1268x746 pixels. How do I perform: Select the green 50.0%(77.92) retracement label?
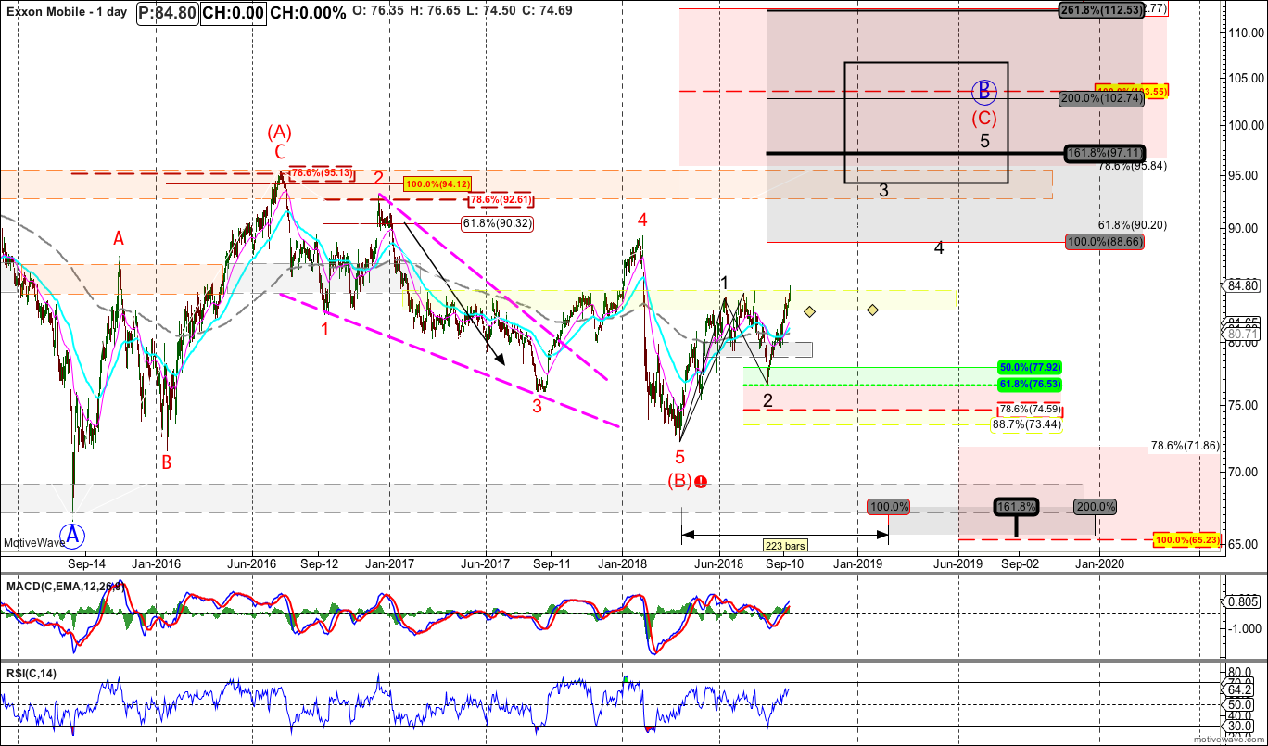[1030, 367]
